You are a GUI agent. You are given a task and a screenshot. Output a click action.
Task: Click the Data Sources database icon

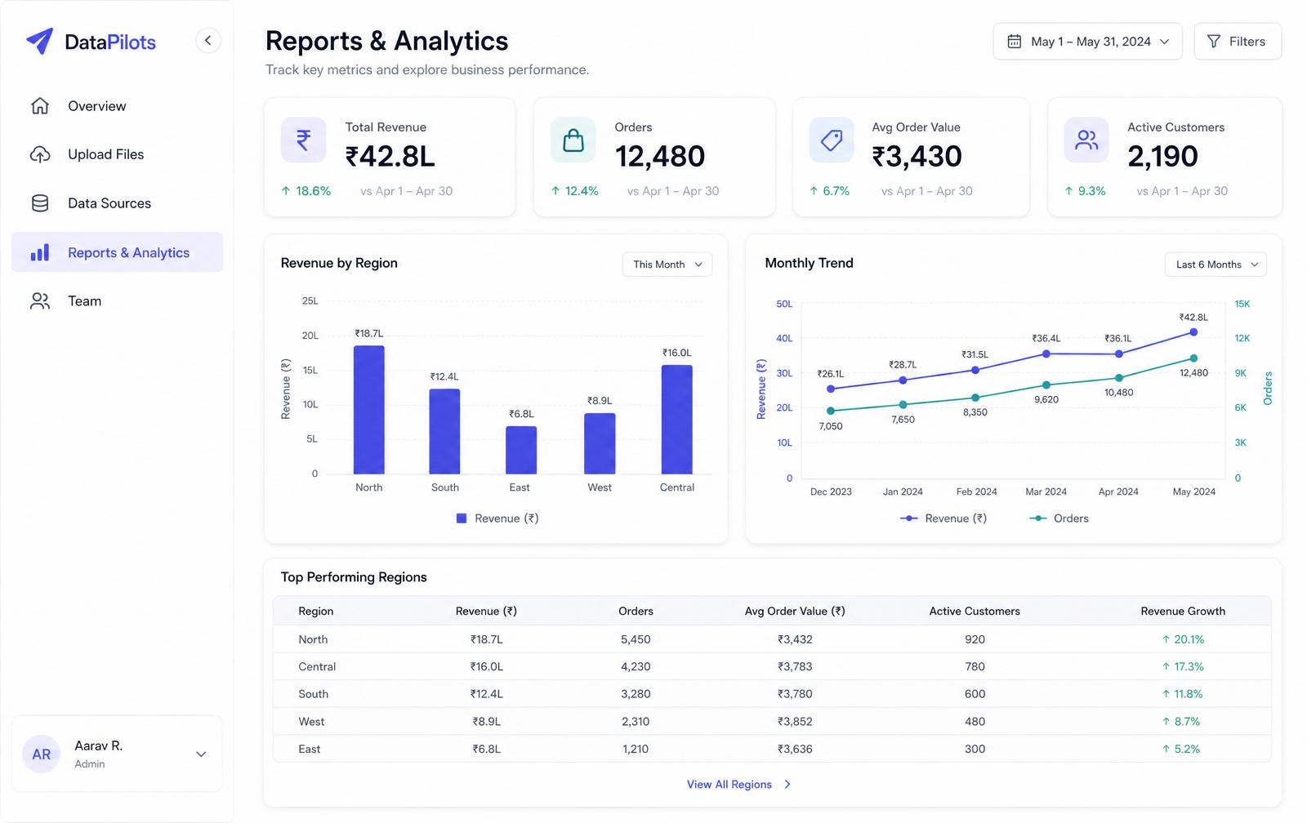[x=40, y=203]
